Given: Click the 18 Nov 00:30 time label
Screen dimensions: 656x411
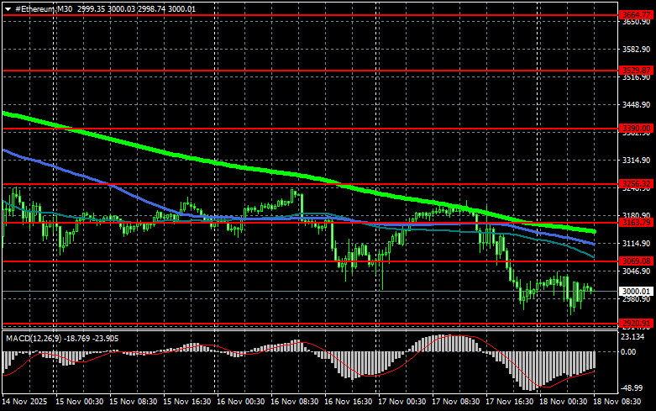Looking at the screenshot, I should pos(563,402).
